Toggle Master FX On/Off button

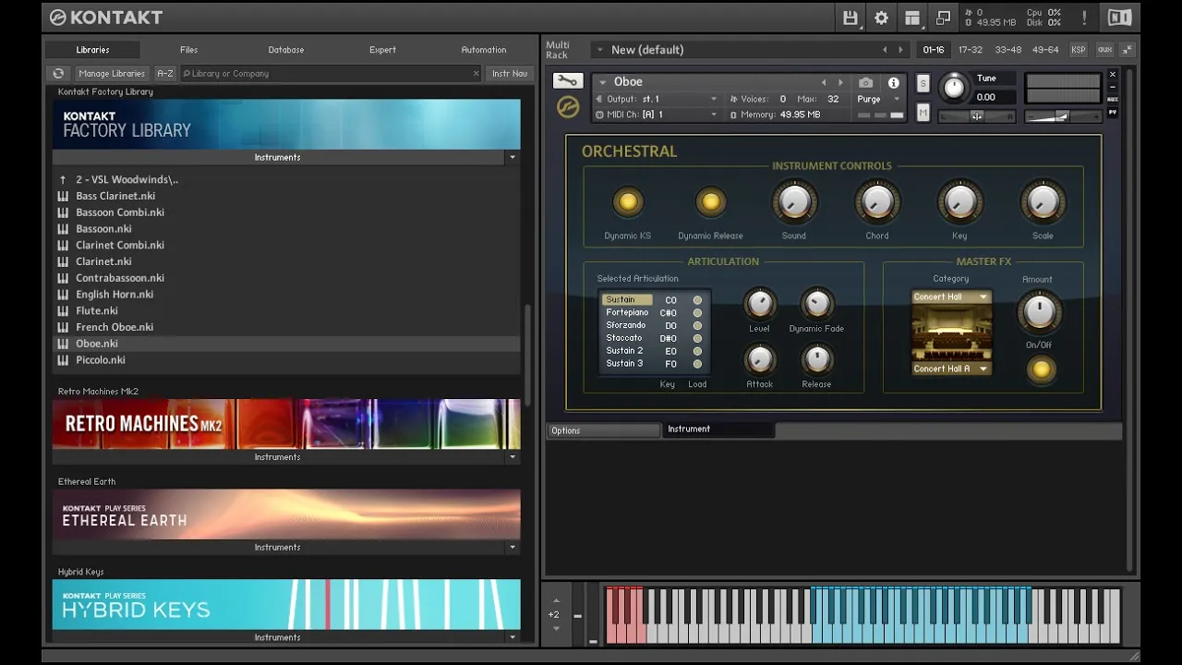tap(1041, 369)
